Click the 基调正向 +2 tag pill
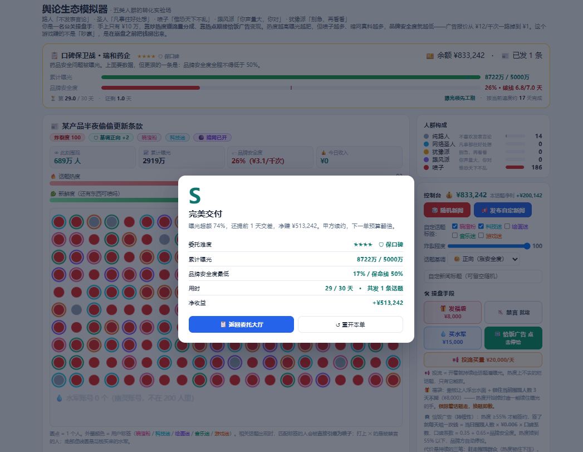 [111, 138]
